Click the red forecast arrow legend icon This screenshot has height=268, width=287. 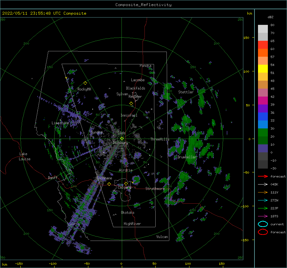point(263,176)
